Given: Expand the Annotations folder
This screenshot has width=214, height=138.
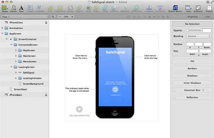Looking at the screenshot, I should pos(2,28).
